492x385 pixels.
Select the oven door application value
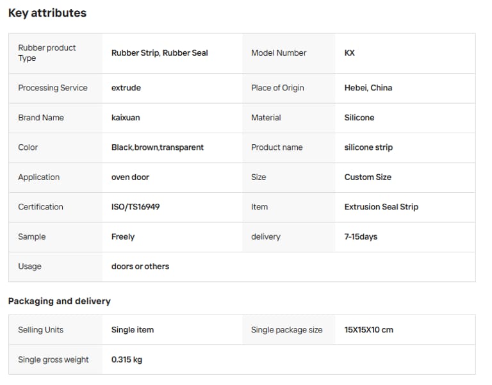[x=130, y=177]
